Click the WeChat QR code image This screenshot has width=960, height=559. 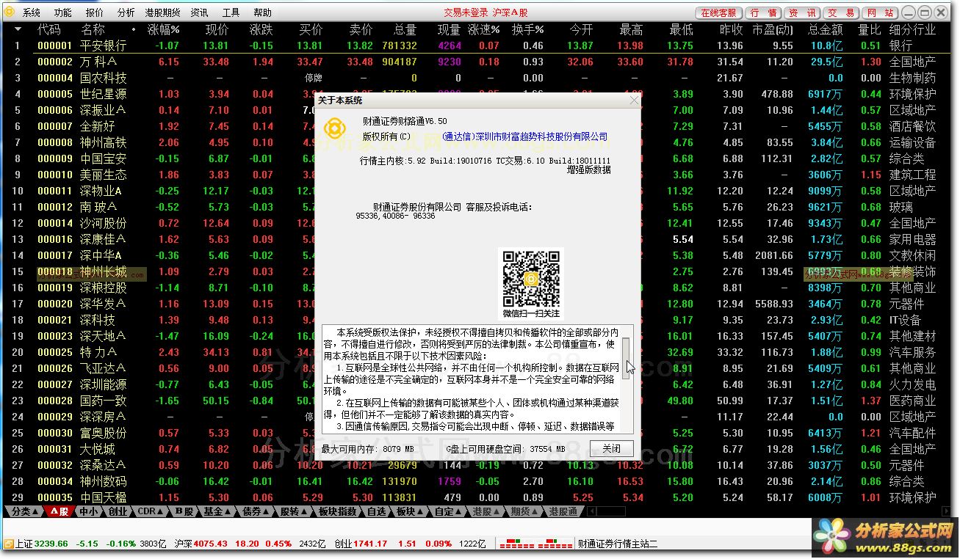(531, 279)
